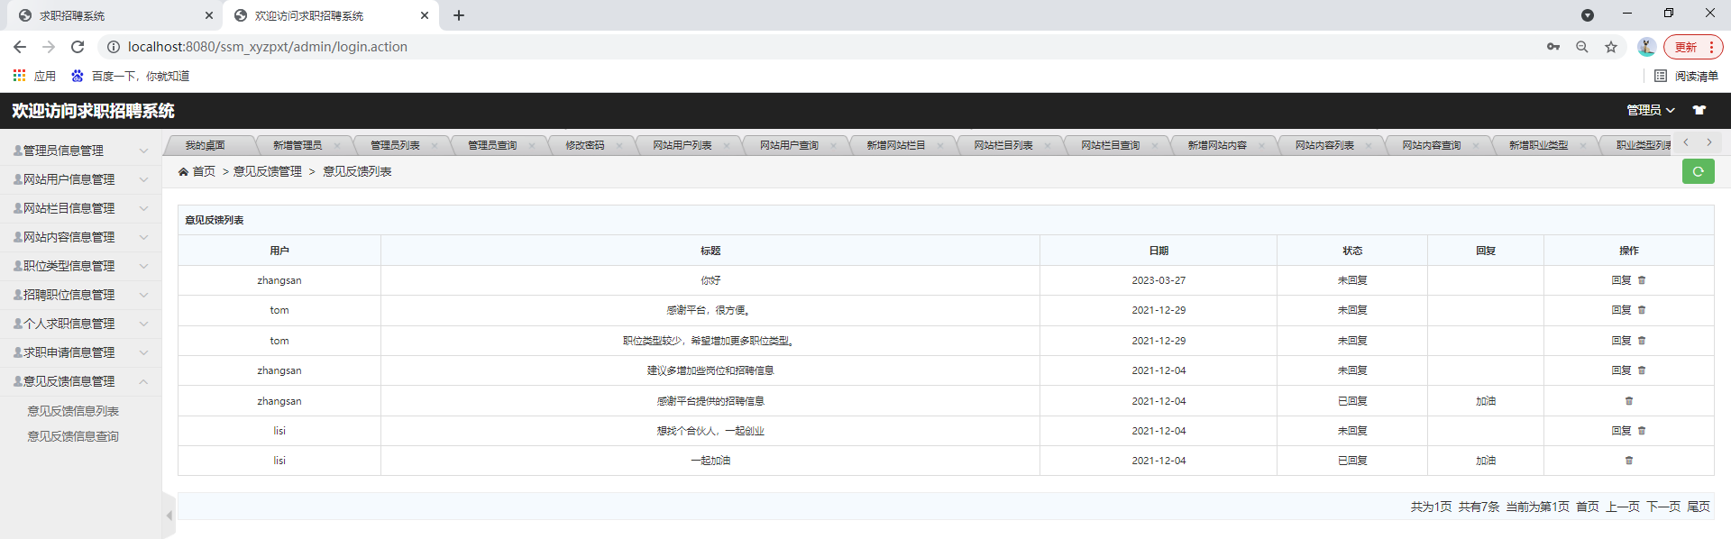Open the 阅读清单 reading list

(1686, 76)
